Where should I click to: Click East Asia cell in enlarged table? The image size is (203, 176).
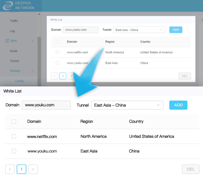point(89,151)
